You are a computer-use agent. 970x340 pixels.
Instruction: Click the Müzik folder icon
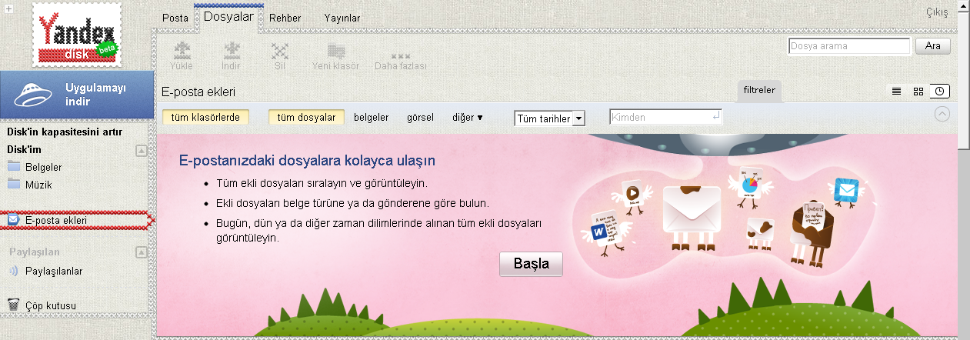[x=14, y=183]
